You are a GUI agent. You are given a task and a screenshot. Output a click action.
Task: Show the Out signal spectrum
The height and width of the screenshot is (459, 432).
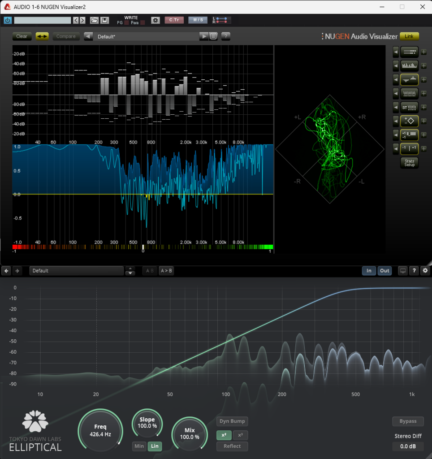(x=384, y=271)
